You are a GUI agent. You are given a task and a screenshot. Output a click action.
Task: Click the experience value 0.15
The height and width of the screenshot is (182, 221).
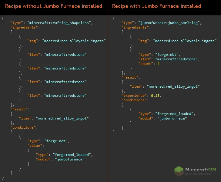pos(155,96)
